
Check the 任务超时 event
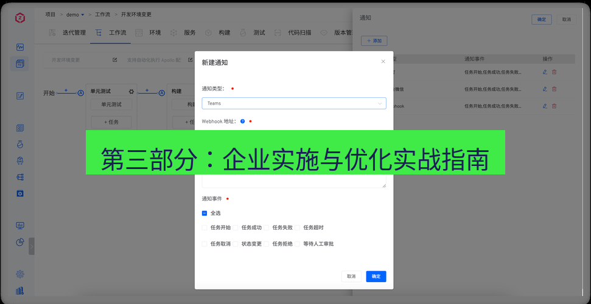click(x=297, y=227)
